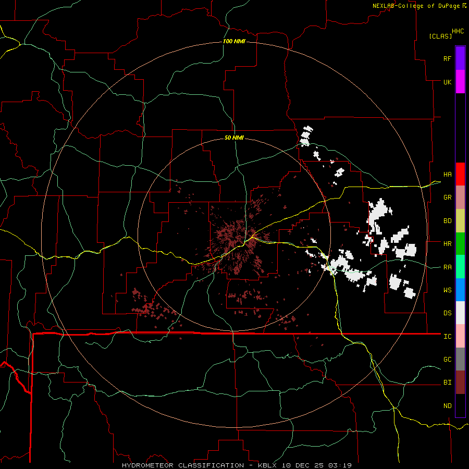Click the WS legend label

(447, 290)
